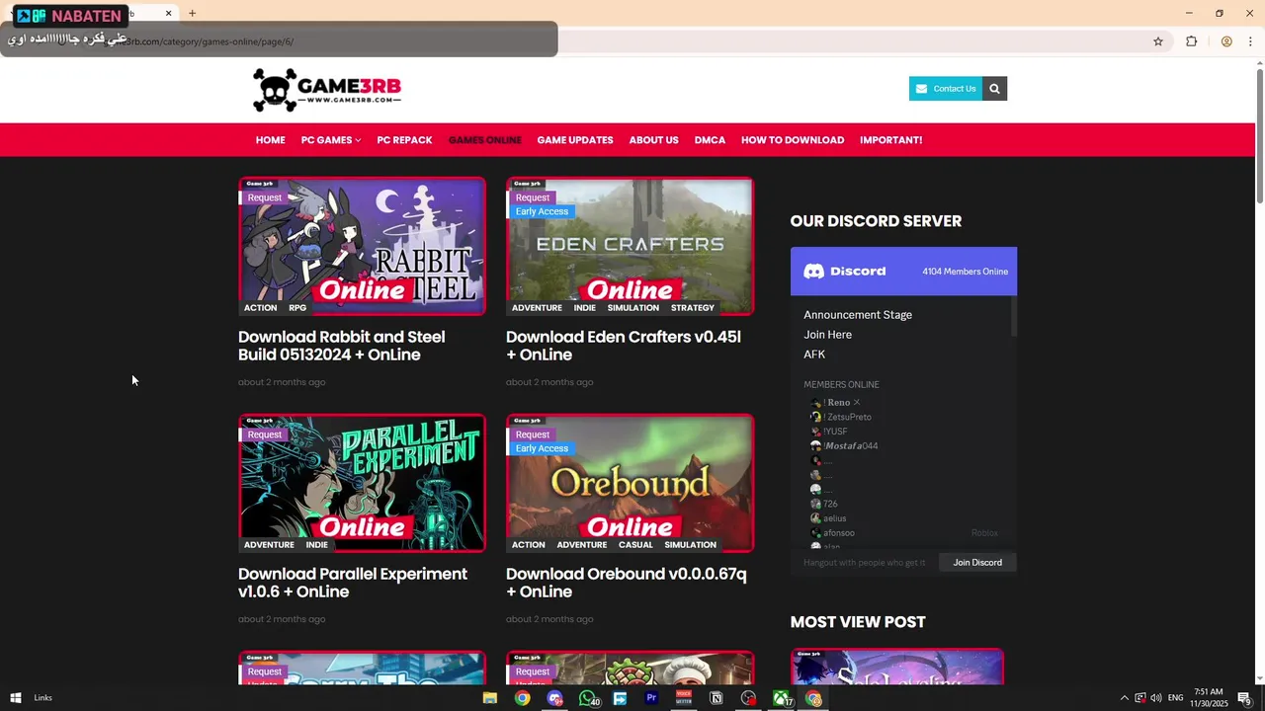Open the IMPORTANT! menu item

(890, 140)
